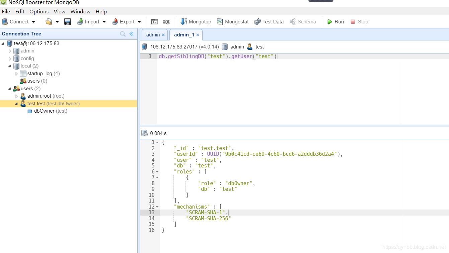Image resolution: width=449 pixels, height=253 pixels.
Task: Open the Test Data generator
Action: pos(269,22)
